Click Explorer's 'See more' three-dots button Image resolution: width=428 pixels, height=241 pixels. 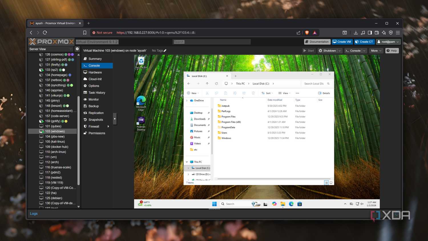[297, 93]
